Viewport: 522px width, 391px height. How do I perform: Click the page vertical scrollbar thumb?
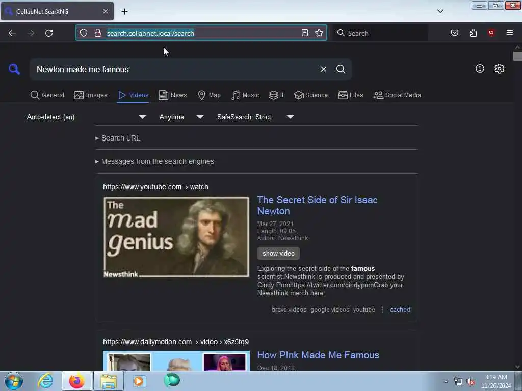517,56
